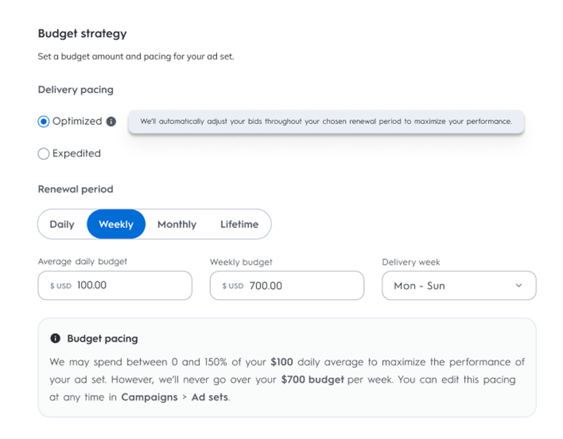Select the Optimized radio button
The height and width of the screenshot is (439, 563).
click(x=43, y=121)
